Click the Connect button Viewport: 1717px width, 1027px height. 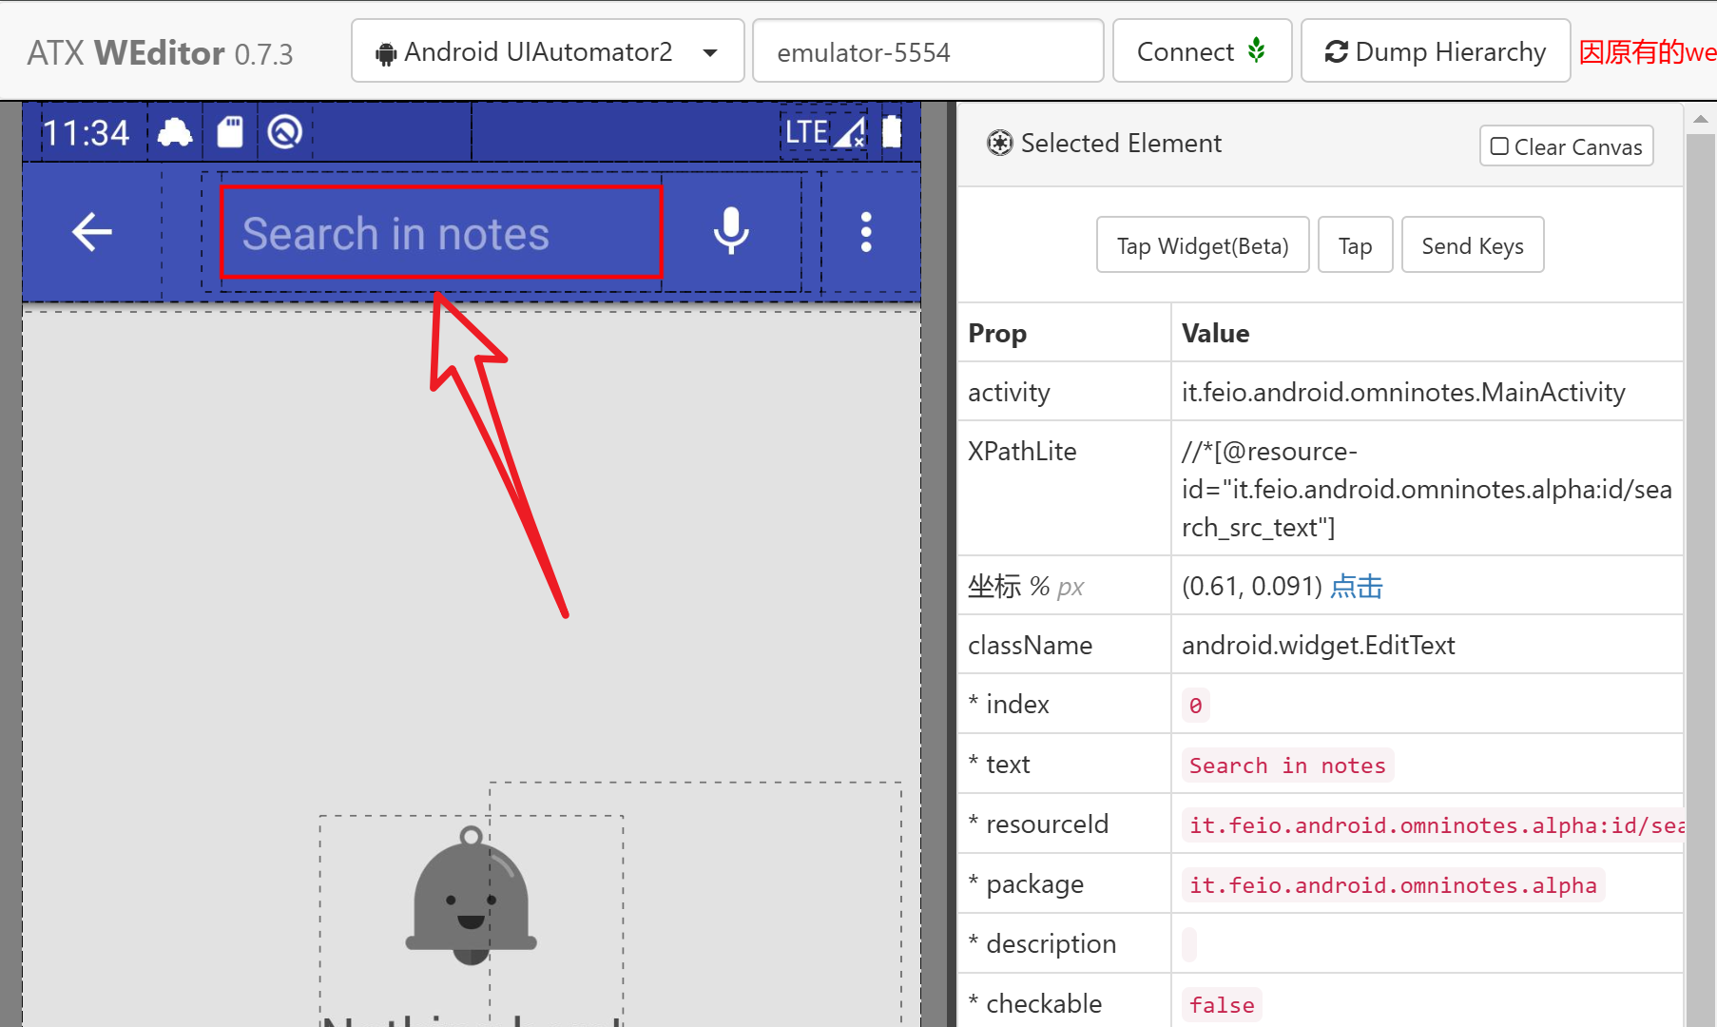coord(1202,51)
